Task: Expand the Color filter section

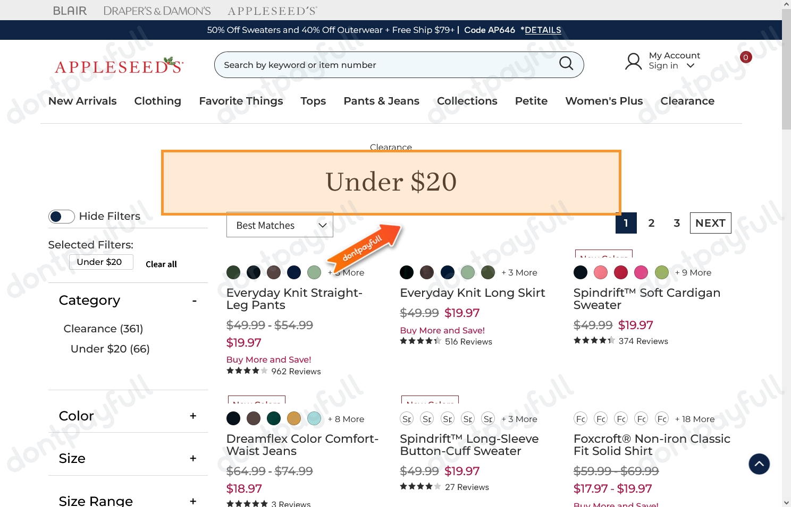Action: click(193, 416)
